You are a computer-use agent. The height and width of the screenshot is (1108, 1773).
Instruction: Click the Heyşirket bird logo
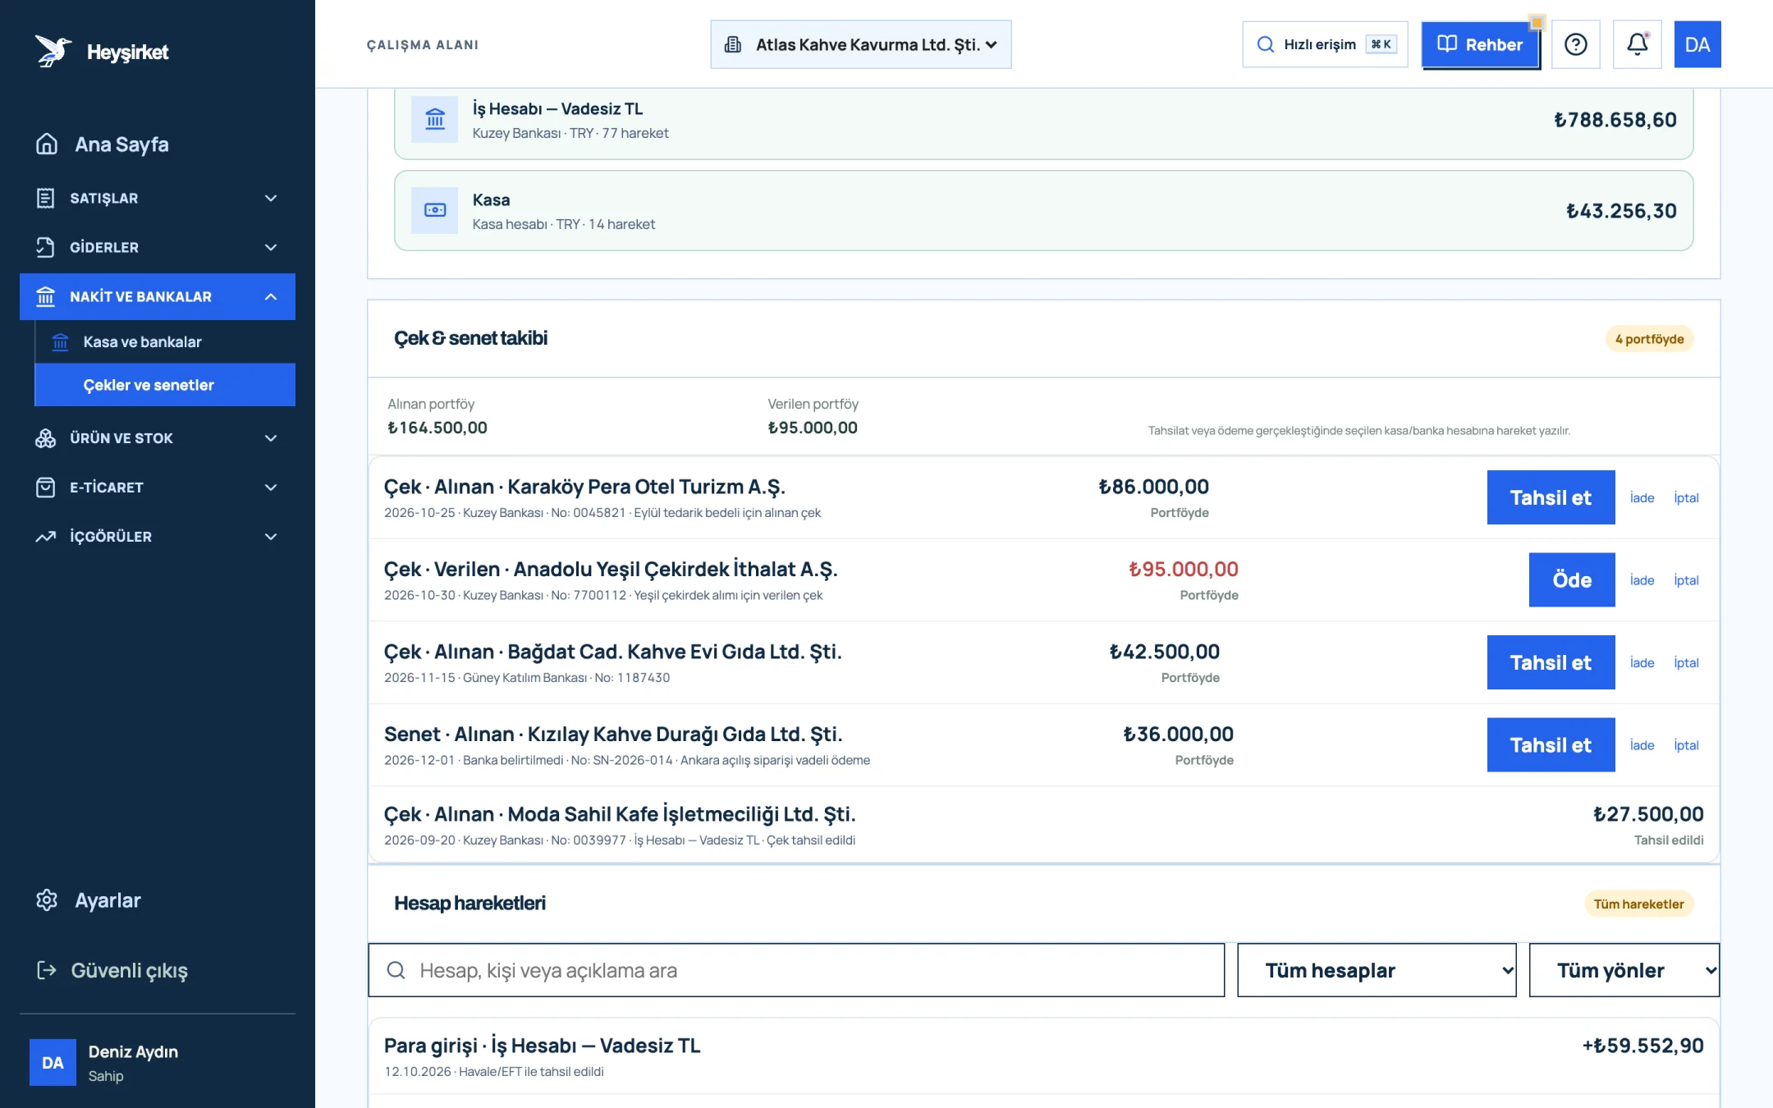pos(53,51)
